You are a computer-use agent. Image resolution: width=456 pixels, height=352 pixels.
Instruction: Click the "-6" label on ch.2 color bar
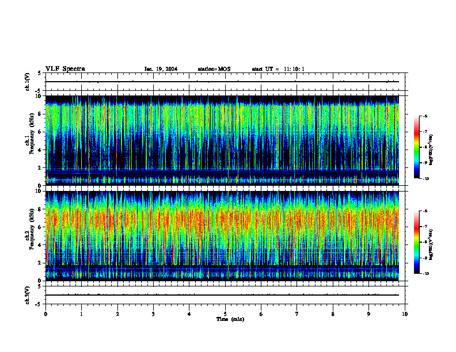point(425,211)
